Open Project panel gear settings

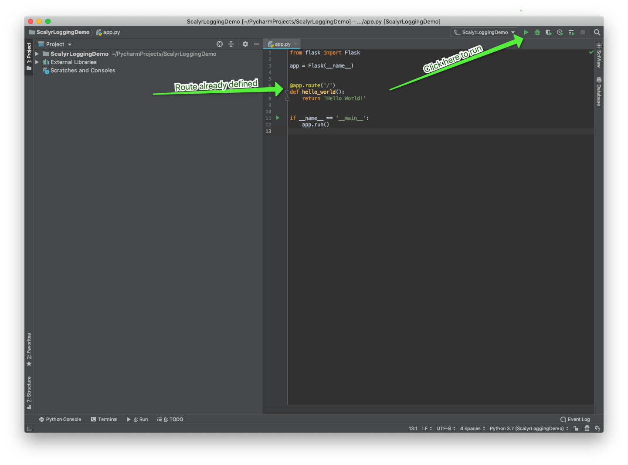point(245,44)
